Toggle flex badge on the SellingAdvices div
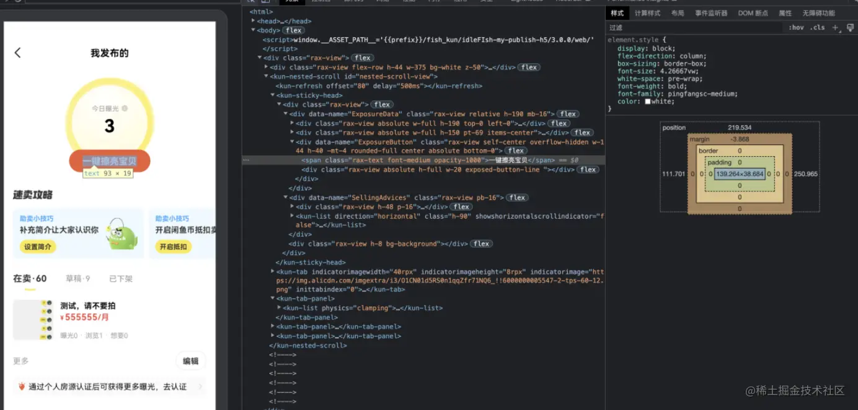 (517, 197)
